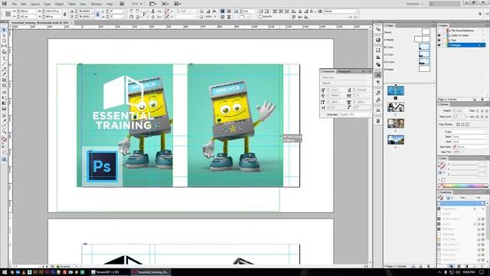This screenshot has height=276, width=490.
Task: Open the Effects fx icon in dock
Action: pos(378,110)
